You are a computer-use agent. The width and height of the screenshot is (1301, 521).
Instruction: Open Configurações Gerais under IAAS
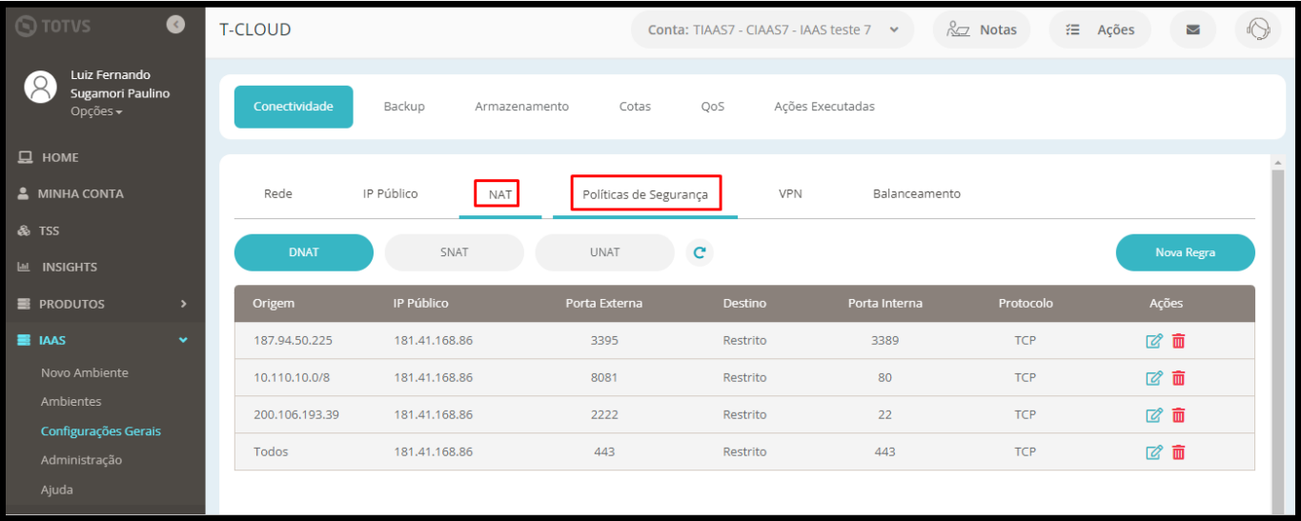(101, 431)
